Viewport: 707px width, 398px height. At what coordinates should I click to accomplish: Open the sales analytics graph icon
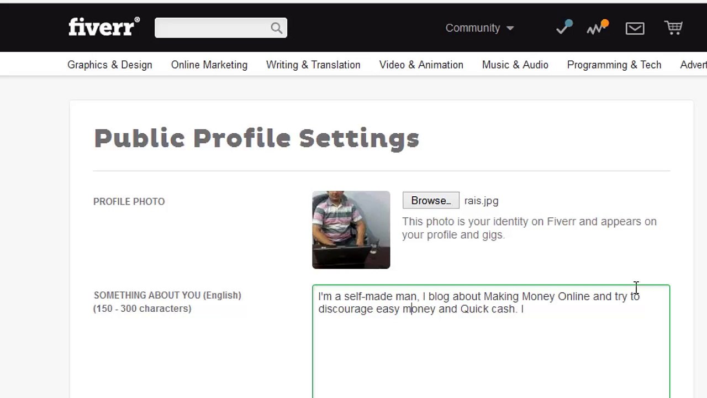pos(597,27)
